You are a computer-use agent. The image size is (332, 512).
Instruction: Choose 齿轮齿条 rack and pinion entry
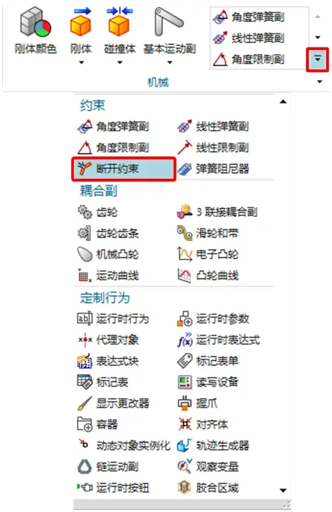click(108, 233)
